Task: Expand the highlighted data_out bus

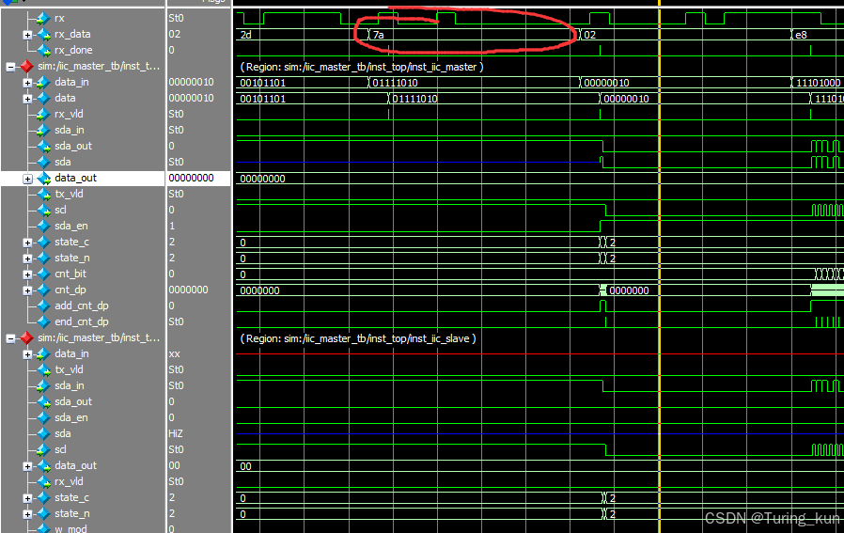Action: [x=27, y=179]
